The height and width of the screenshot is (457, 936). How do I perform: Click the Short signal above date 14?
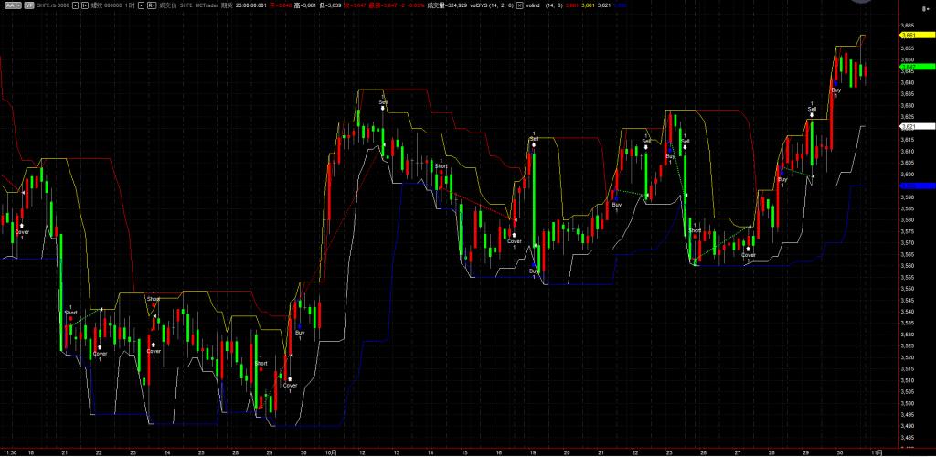point(441,165)
